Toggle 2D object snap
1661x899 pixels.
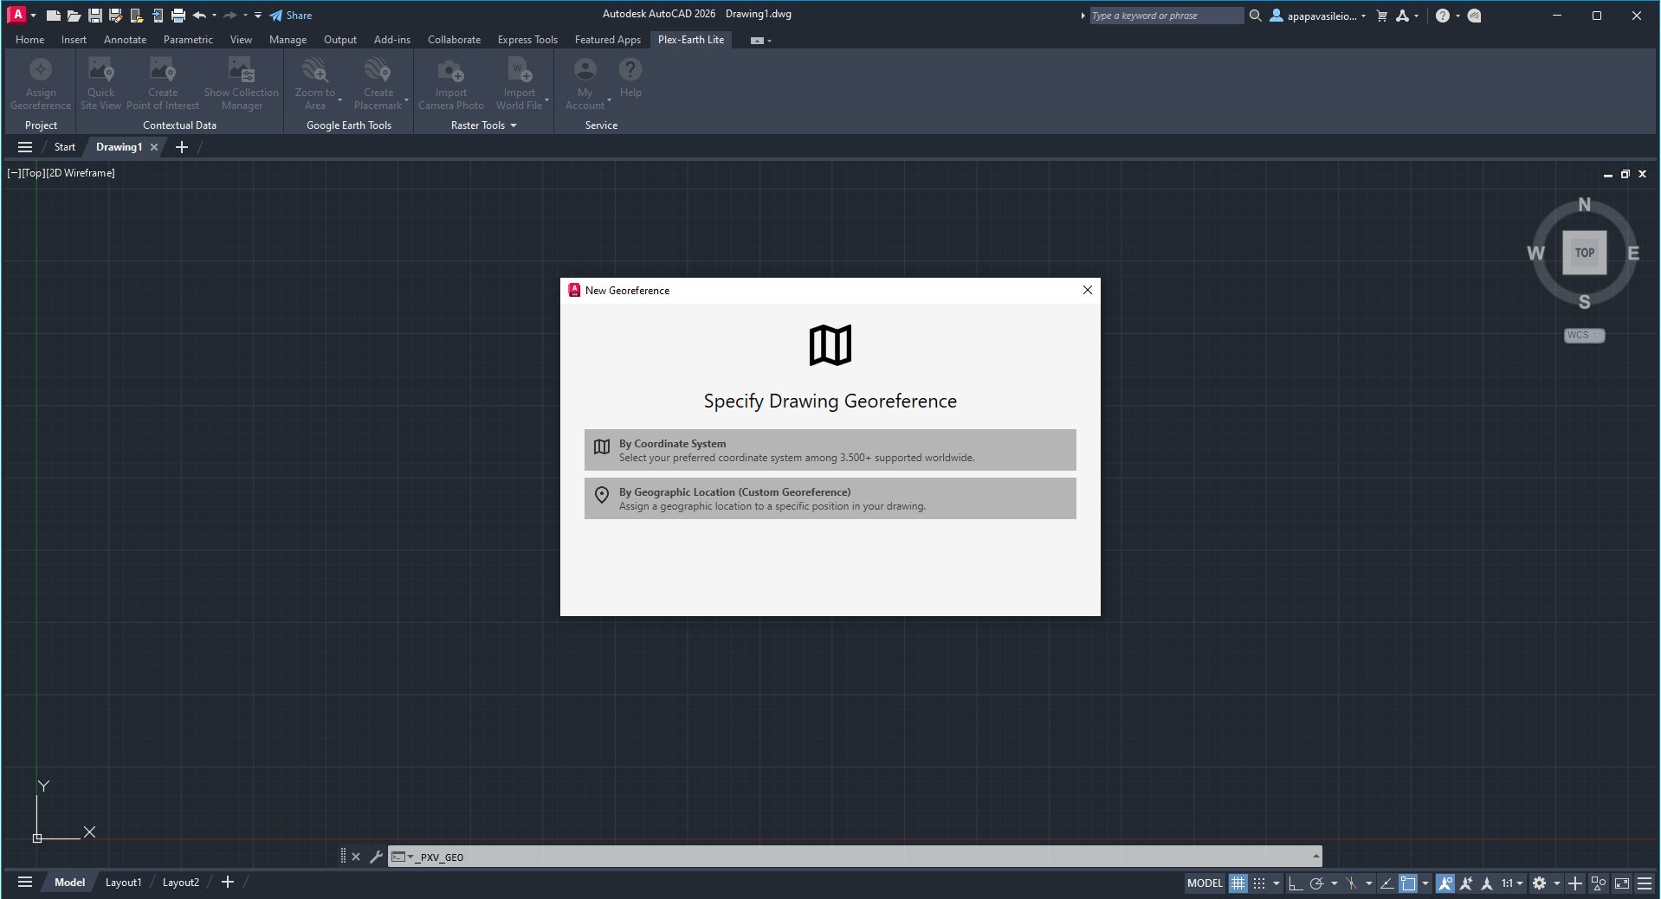click(x=1408, y=883)
